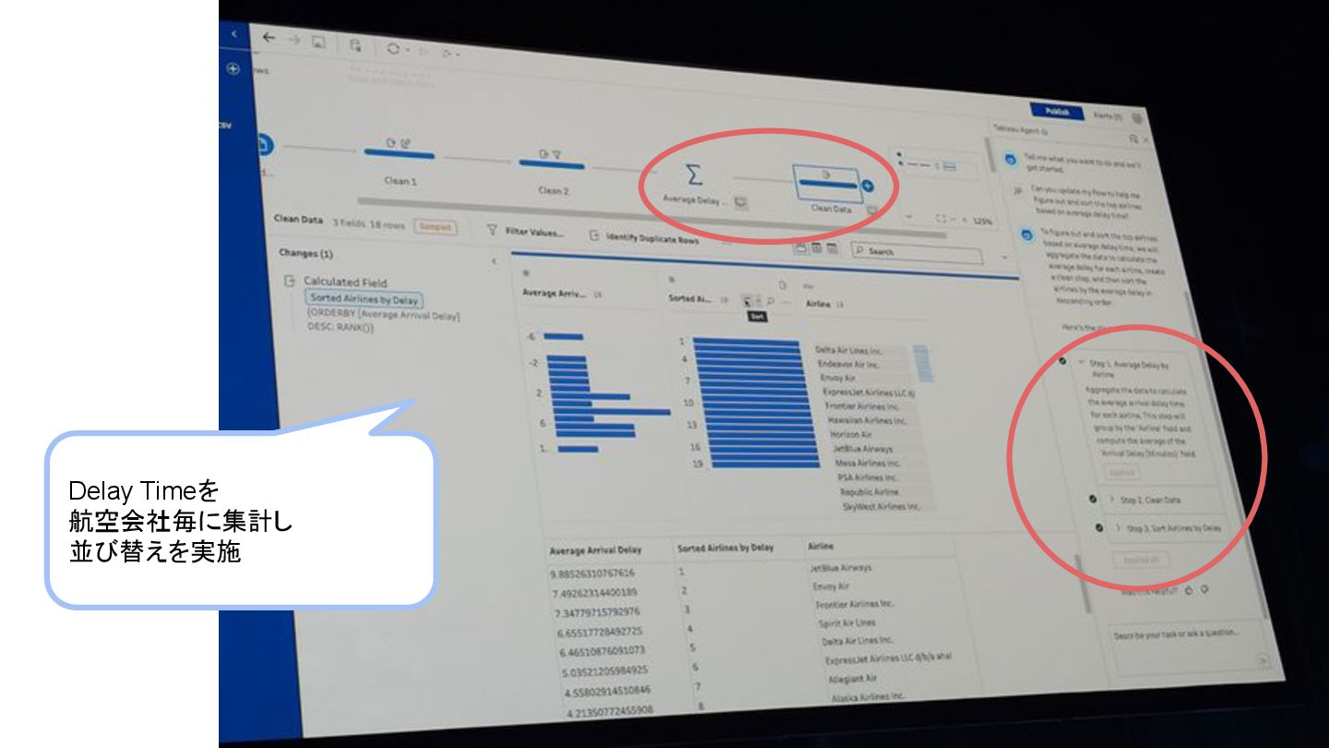Image resolution: width=1329 pixels, height=748 pixels.
Task: Select Horizon Air value
Action: [852, 434]
